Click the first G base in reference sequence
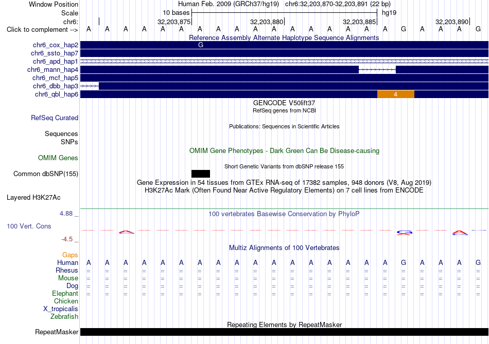 point(404,29)
